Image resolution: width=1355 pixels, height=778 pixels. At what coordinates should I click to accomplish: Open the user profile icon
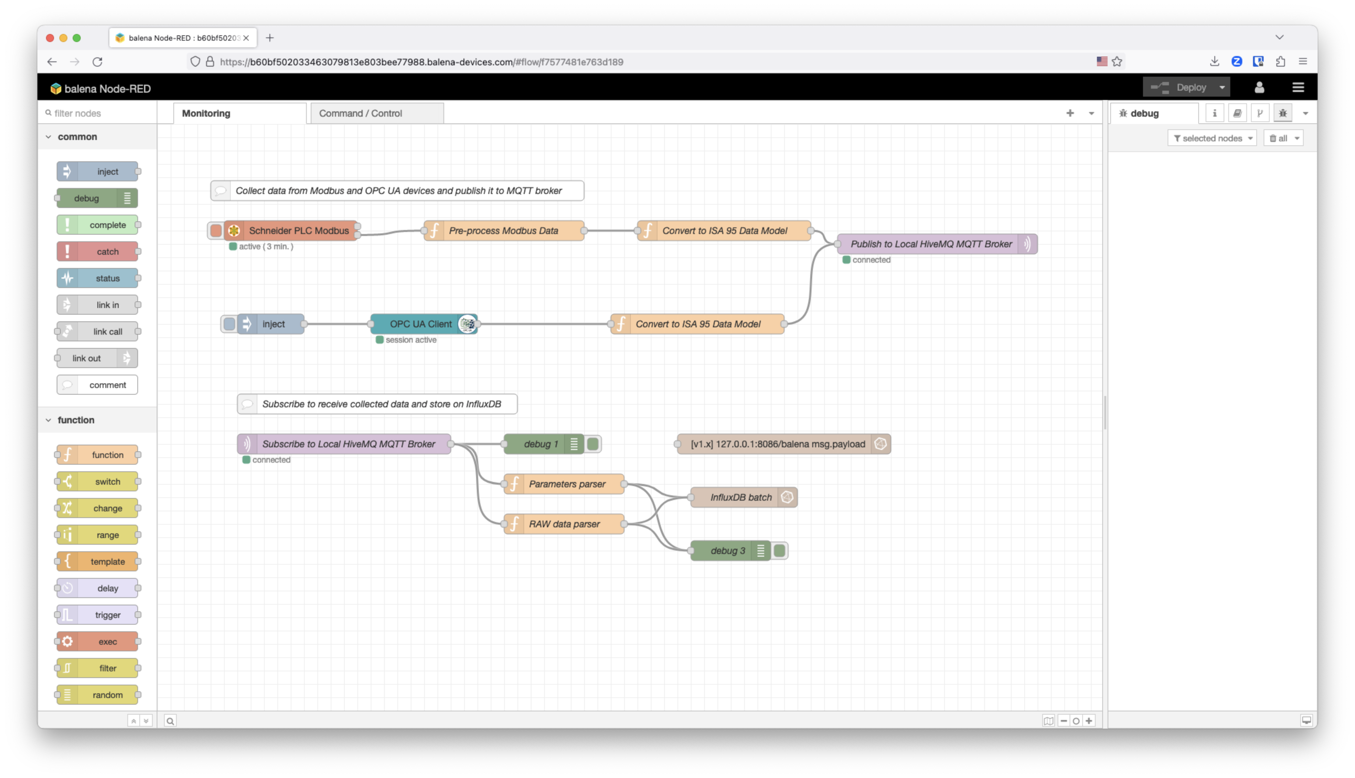coord(1259,87)
